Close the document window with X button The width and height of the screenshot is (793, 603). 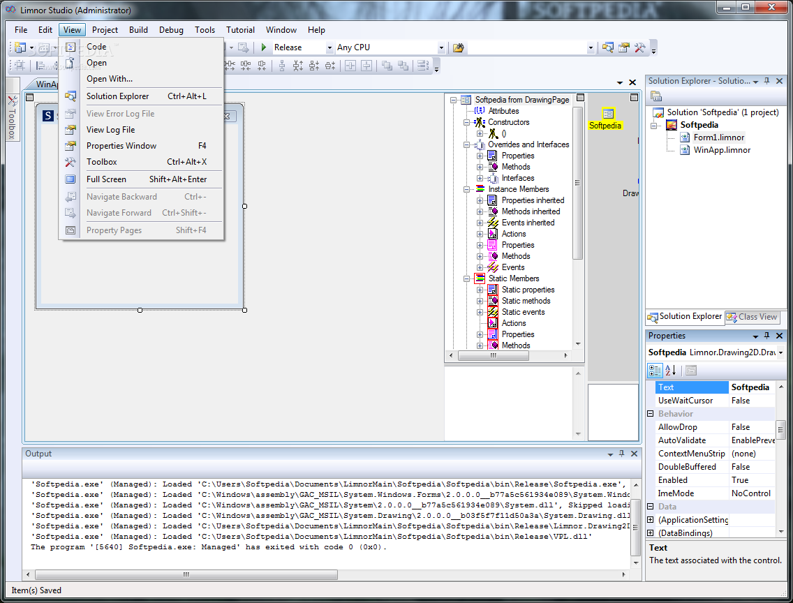(x=632, y=82)
